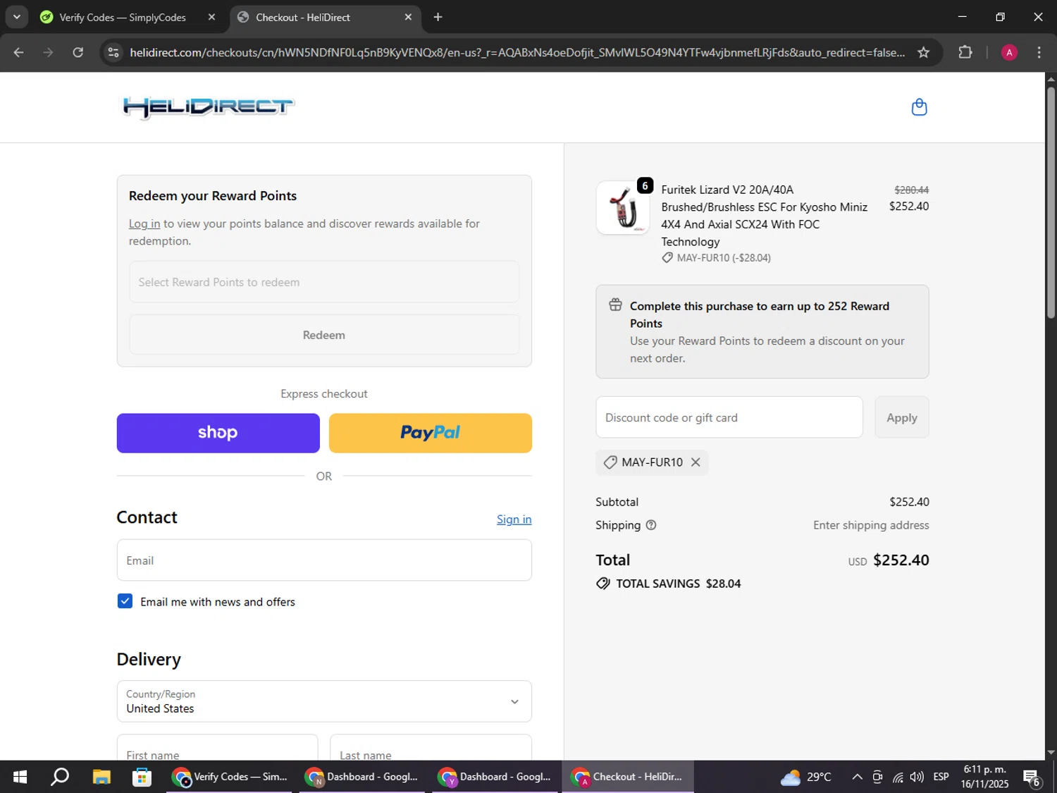This screenshot has width=1057, height=793.
Task: Open File Explorer from the taskbar
Action: pos(101,777)
